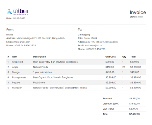Viewport: 152px width, 125px height.
Task: Click the Pomegranate item entry
Action: 19,77
